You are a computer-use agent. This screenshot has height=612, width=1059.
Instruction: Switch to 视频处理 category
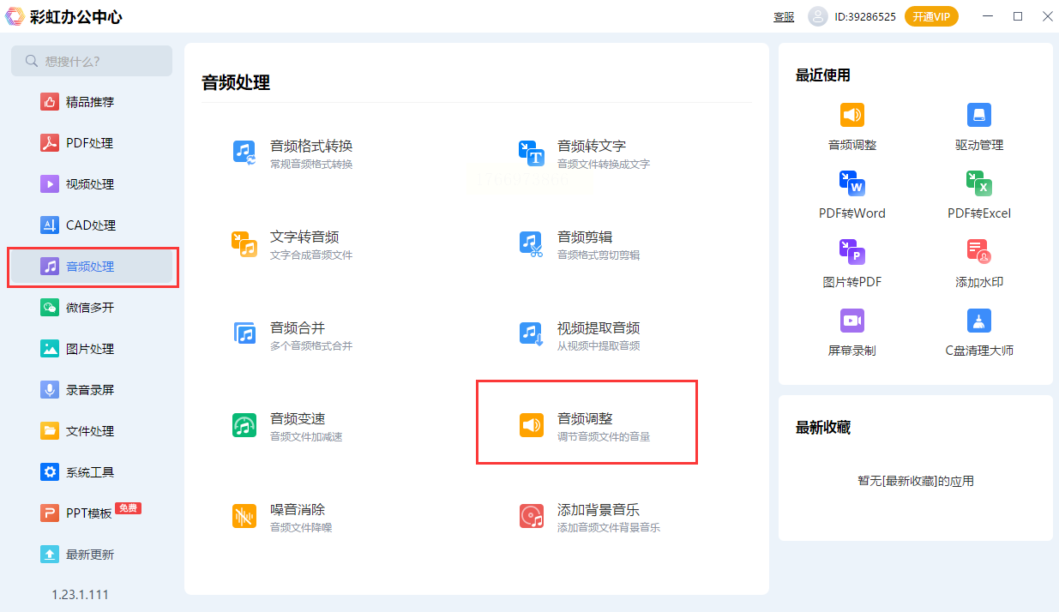(89, 184)
